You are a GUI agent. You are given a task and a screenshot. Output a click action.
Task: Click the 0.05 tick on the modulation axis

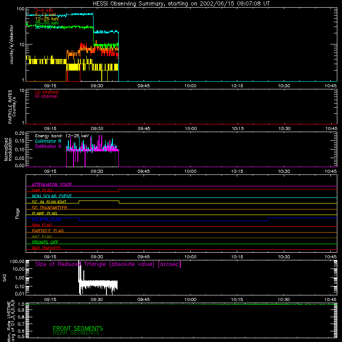tap(20, 158)
